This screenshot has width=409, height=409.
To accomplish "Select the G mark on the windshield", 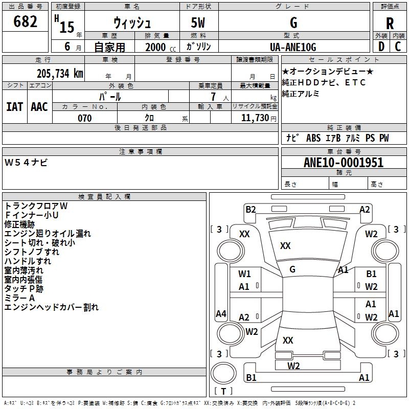I will (x=292, y=269).
